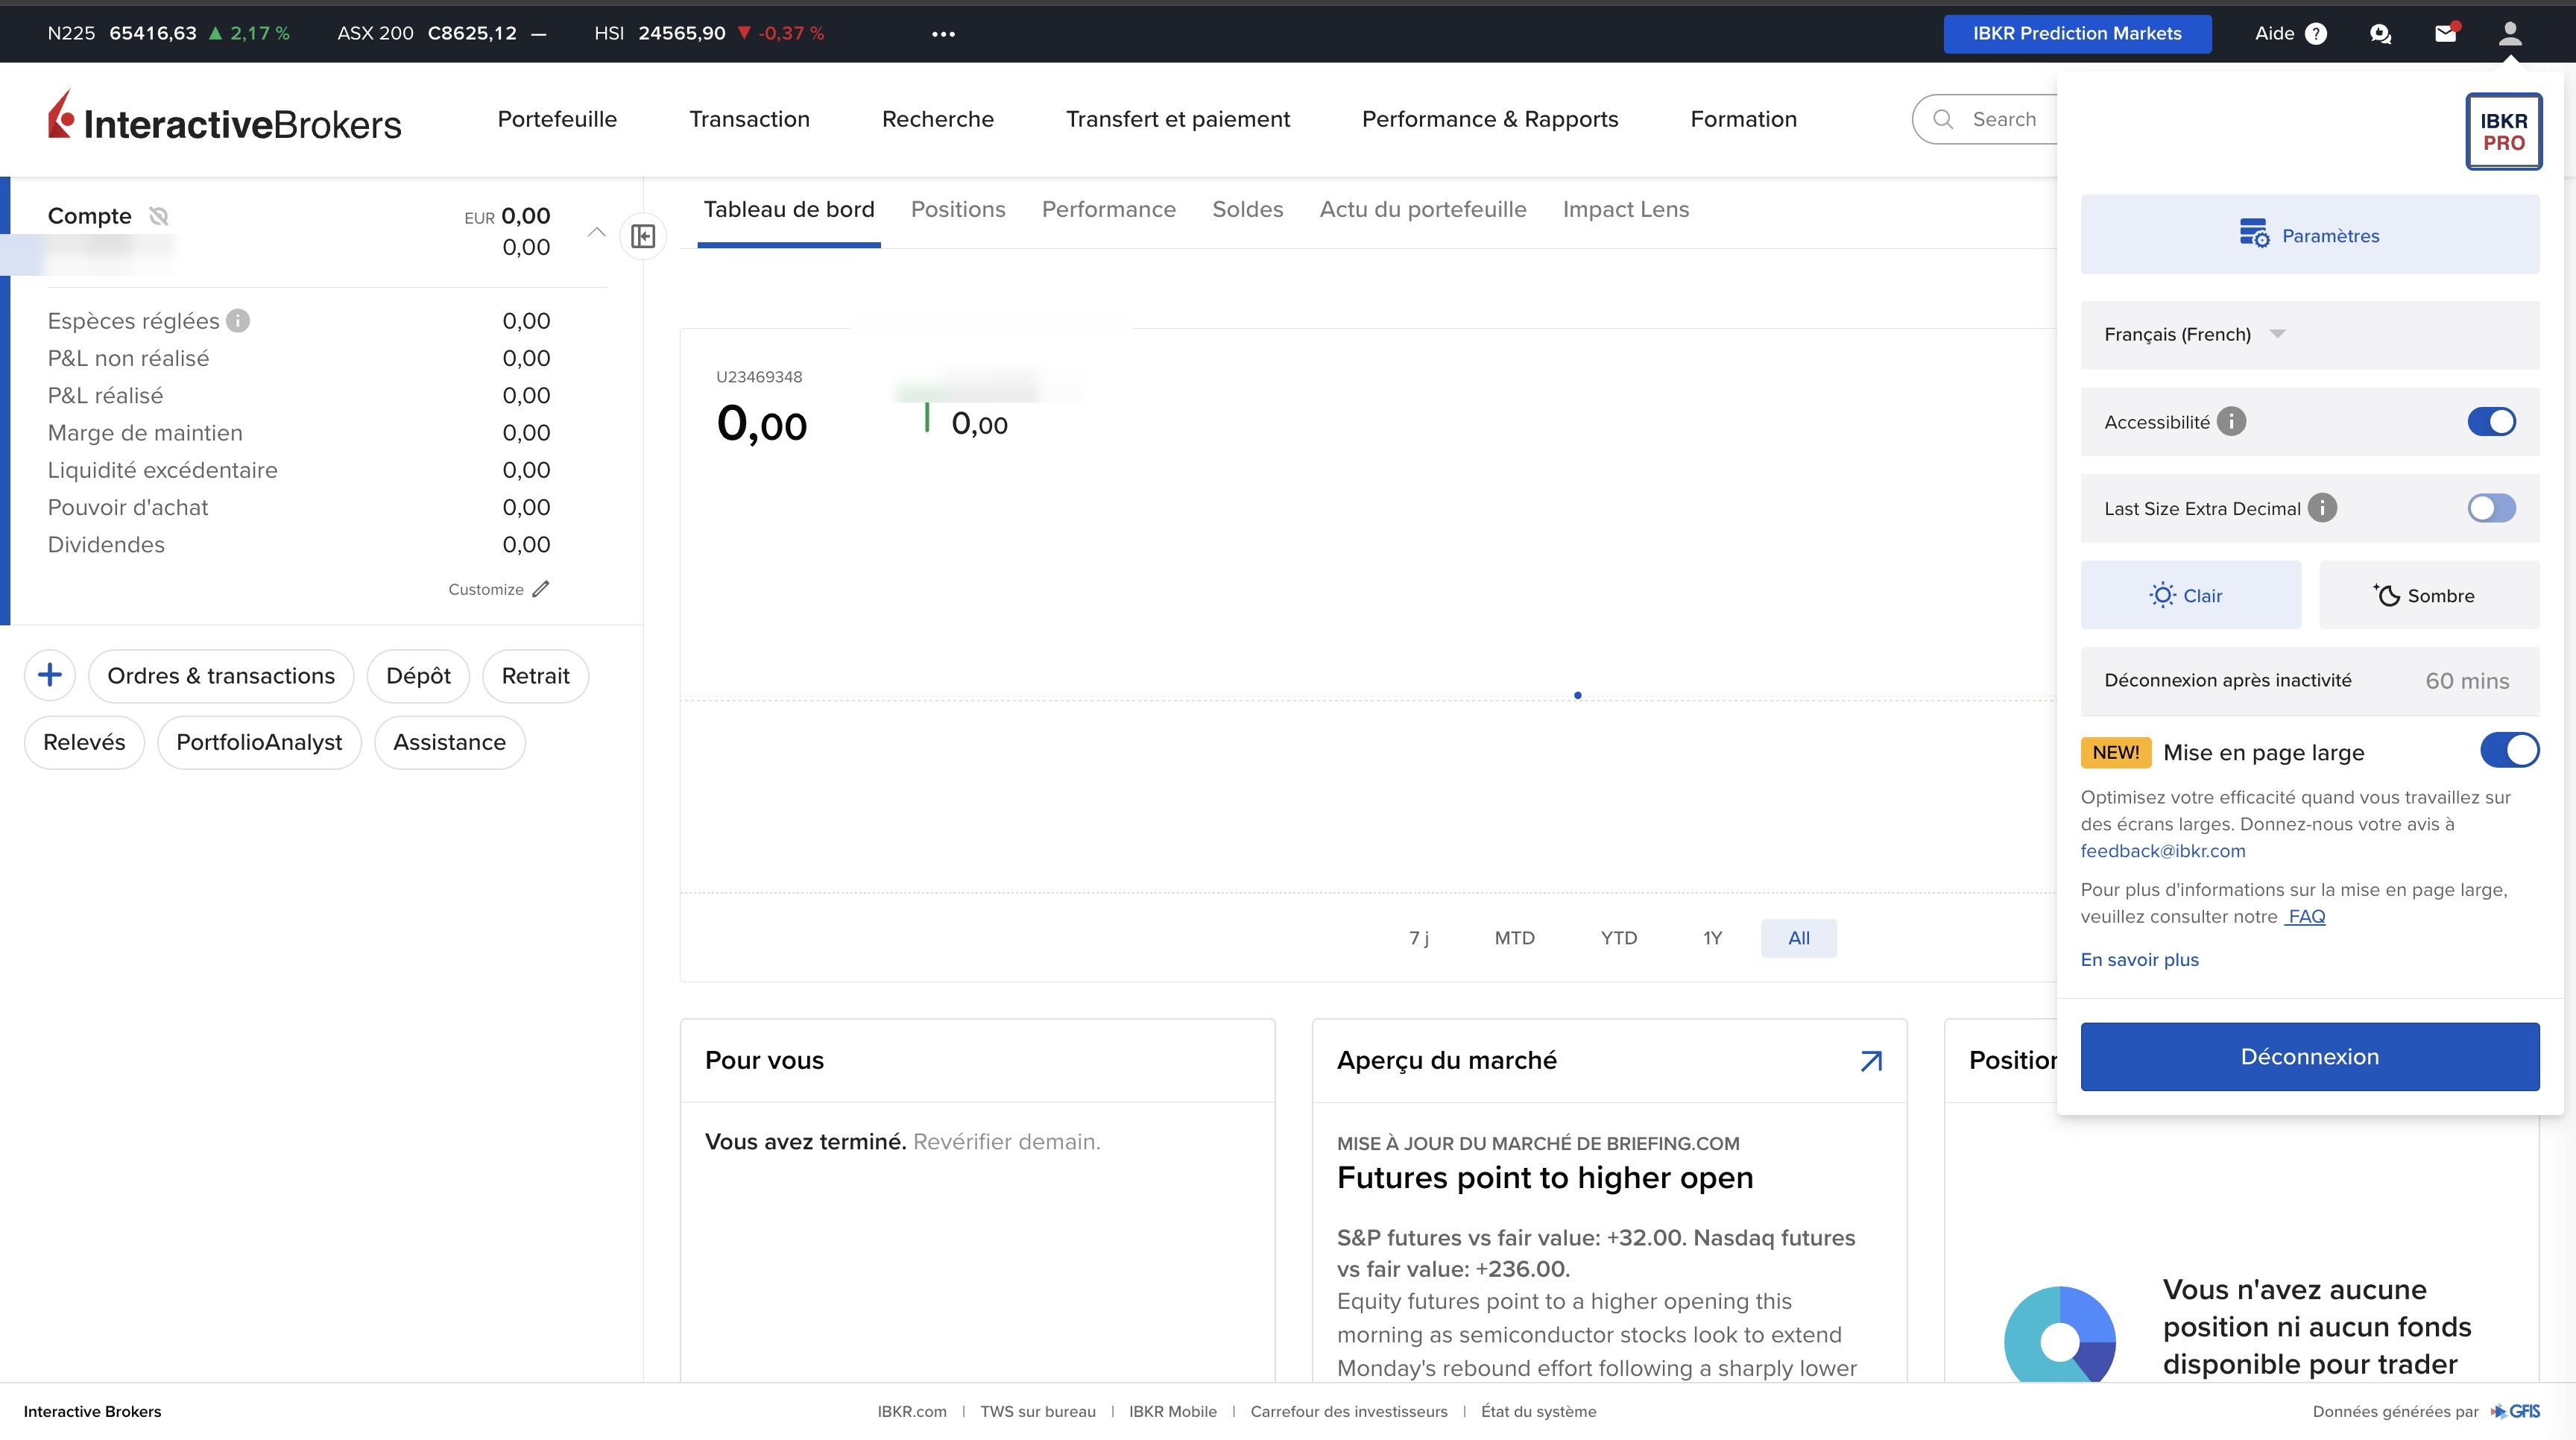
Task: Collapse the Compte summary chevron
Action: click(x=596, y=232)
